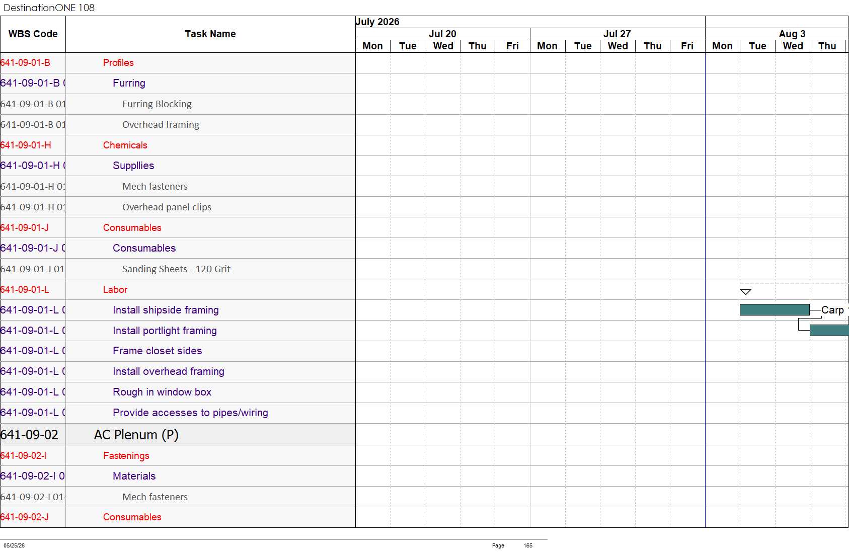Viewport: 849px width, 552px height.
Task: Select the Chemicals group row
Action: click(x=178, y=145)
